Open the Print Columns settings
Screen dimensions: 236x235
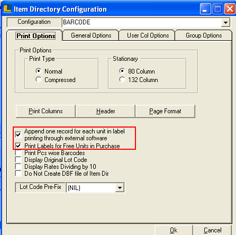(x=46, y=111)
